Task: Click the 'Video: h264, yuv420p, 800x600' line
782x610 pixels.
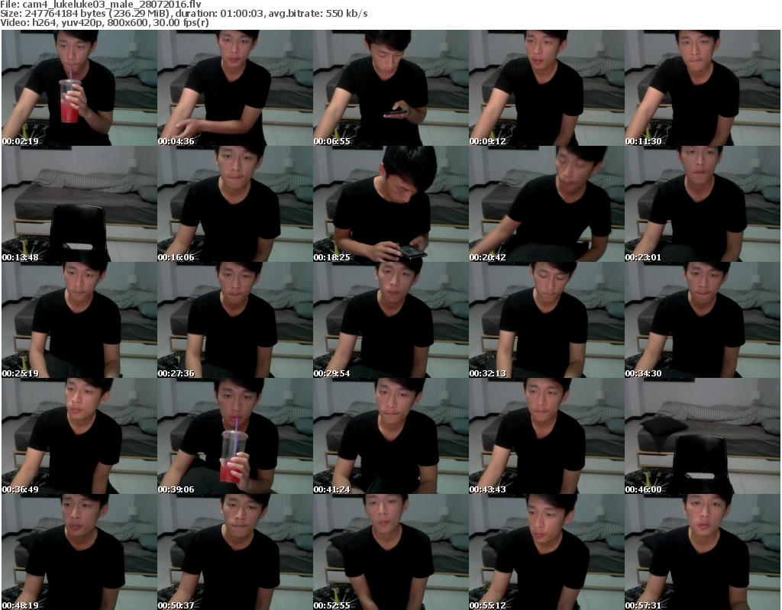Action: (105, 22)
